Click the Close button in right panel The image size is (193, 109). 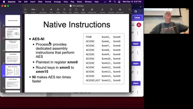tap(137, 18)
